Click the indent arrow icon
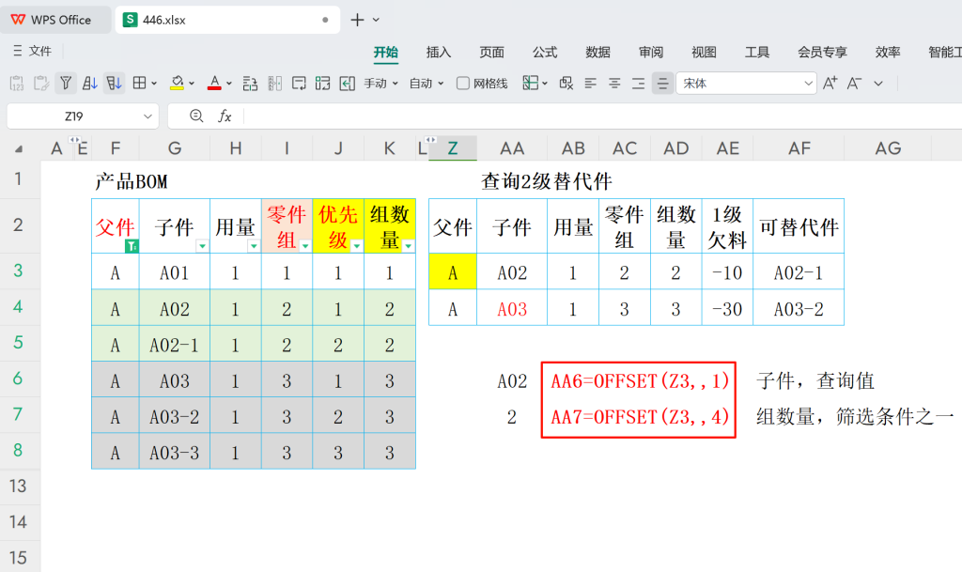This screenshot has height=572, width=962. [348, 84]
